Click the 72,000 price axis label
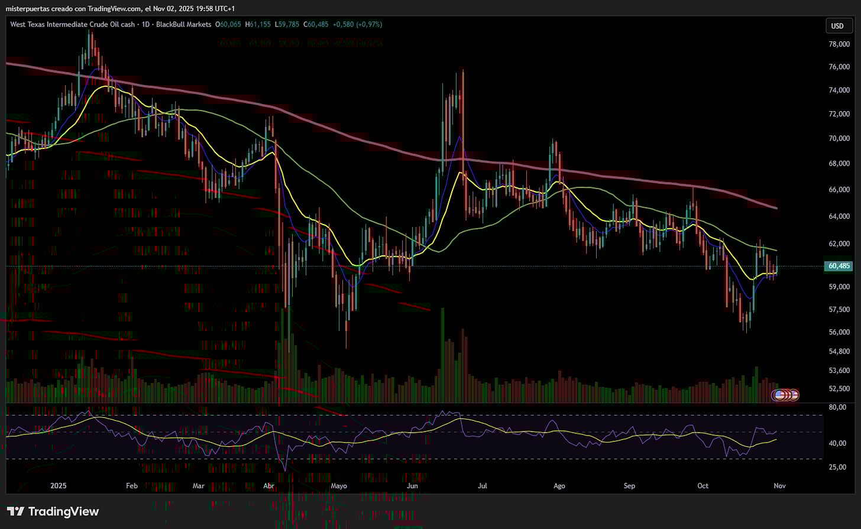The height and width of the screenshot is (529, 861). 840,114
